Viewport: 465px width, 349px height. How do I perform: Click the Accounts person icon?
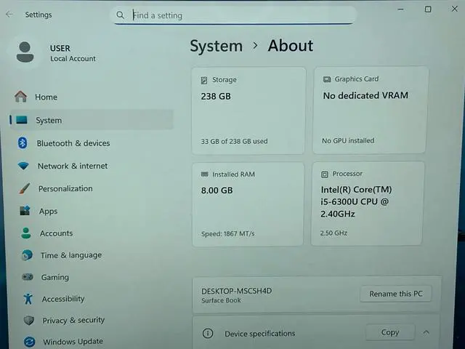[x=26, y=233]
